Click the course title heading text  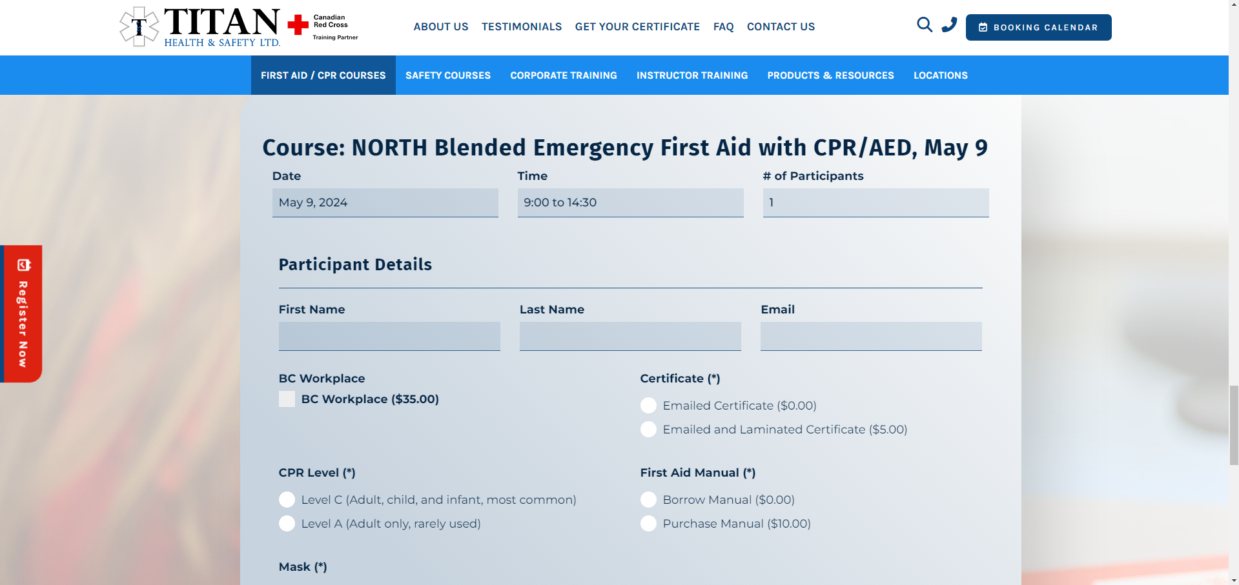(x=625, y=148)
